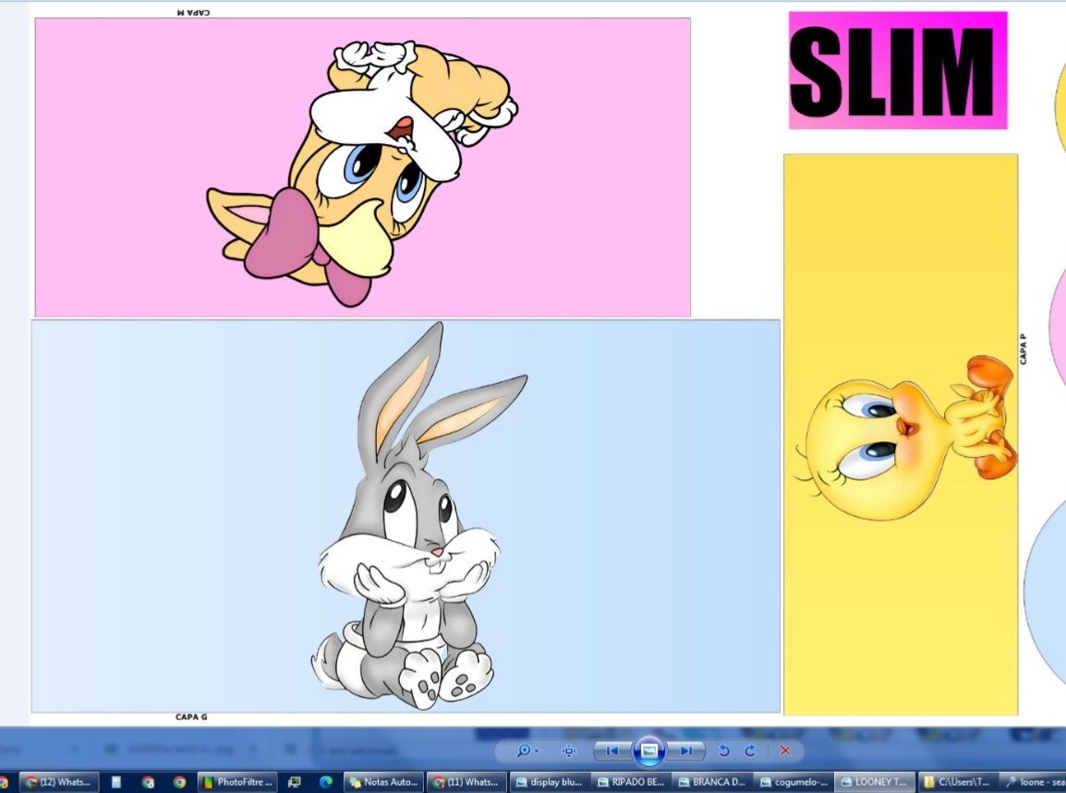Switch to the display blu... photo window
The width and height of the screenshot is (1066, 793).
pyautogui.click(x=550, y=782)
